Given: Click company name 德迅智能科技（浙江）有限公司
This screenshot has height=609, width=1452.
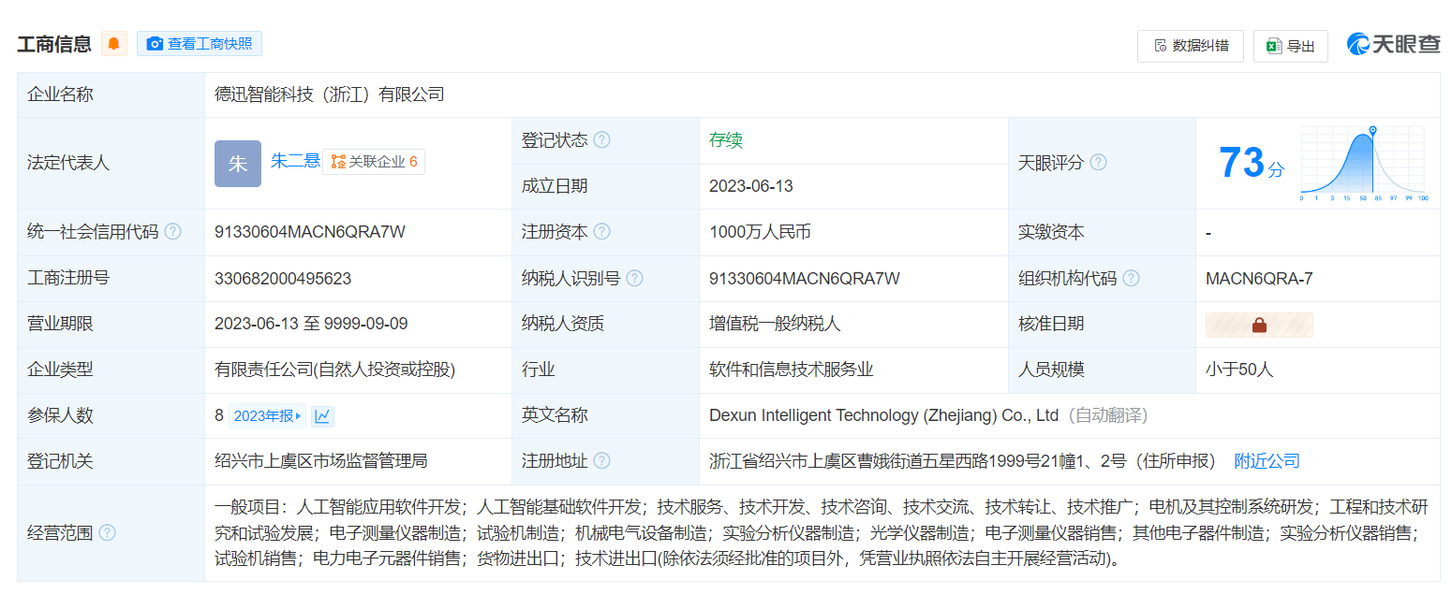Looking at the screenshot, I should coord(330,94).
